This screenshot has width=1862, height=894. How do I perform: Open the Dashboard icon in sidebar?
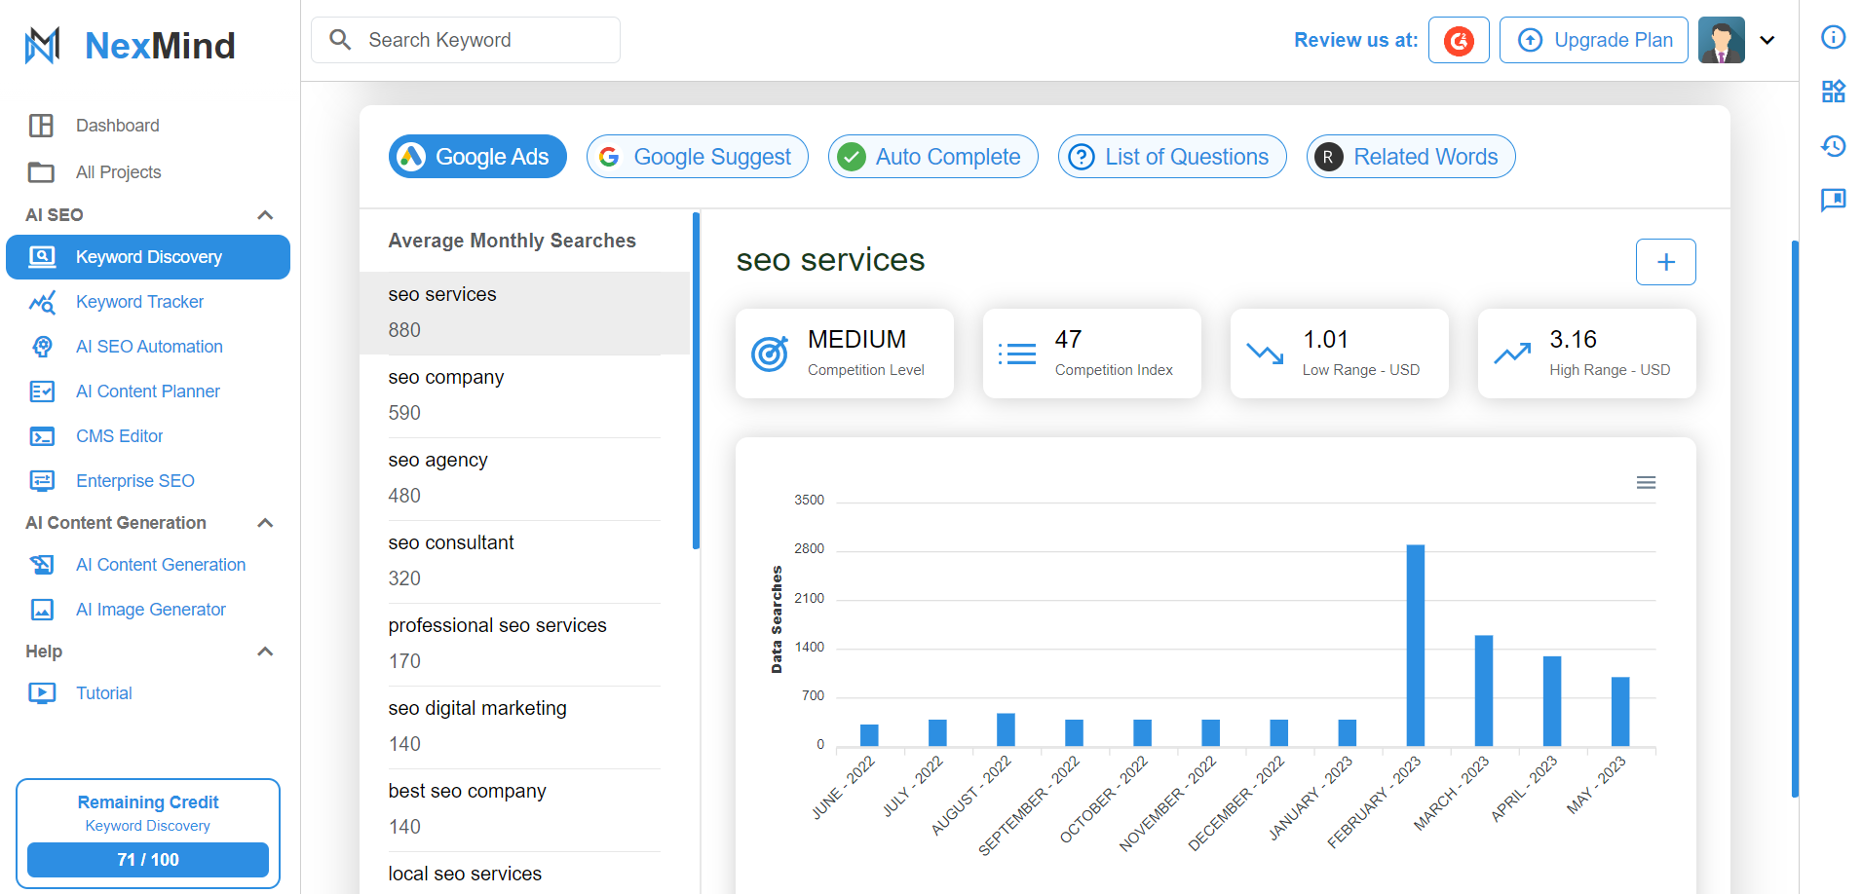point(41,126)
